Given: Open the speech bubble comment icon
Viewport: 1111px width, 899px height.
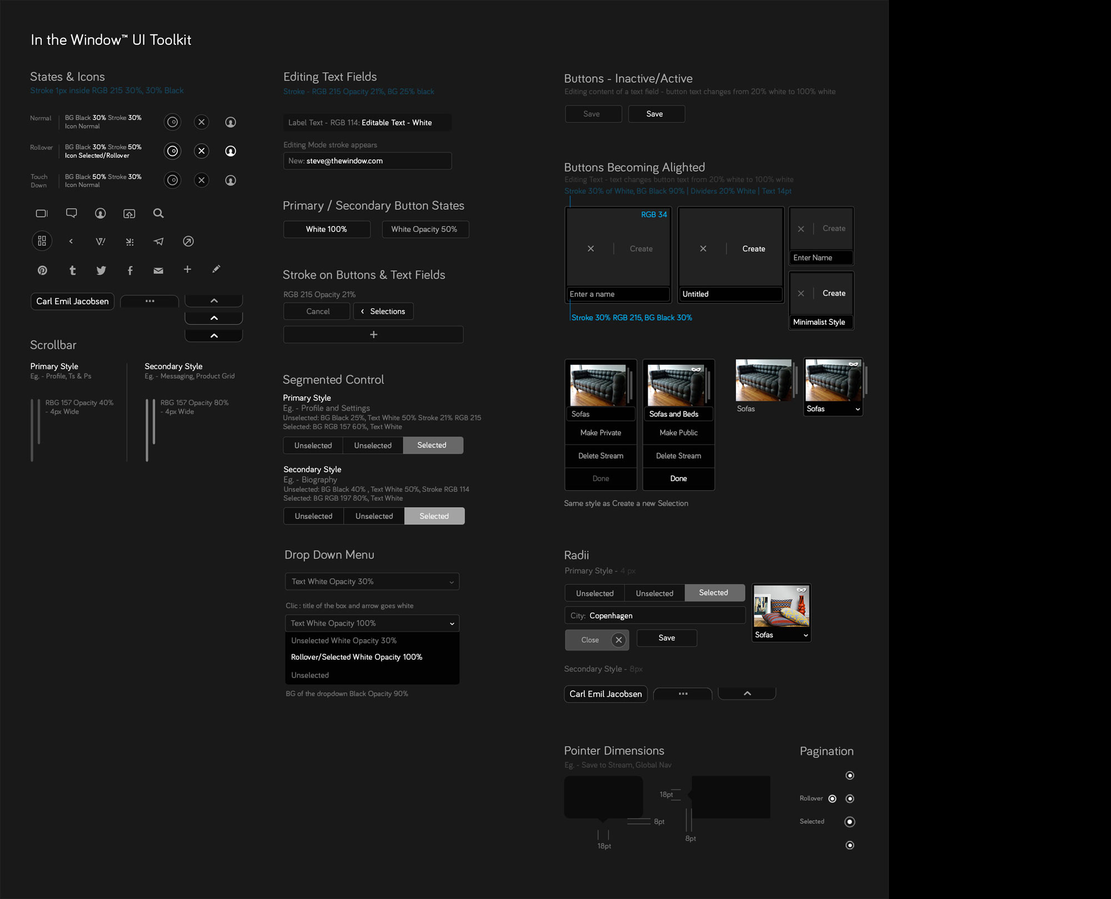Looking at the screenshot, I should [x=72, y=213].
